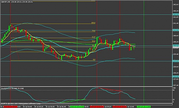The height and width of the screenshot is (108, 179).
Task: Click the 240.64 price scale value
Action: click(x=176, y=36)
